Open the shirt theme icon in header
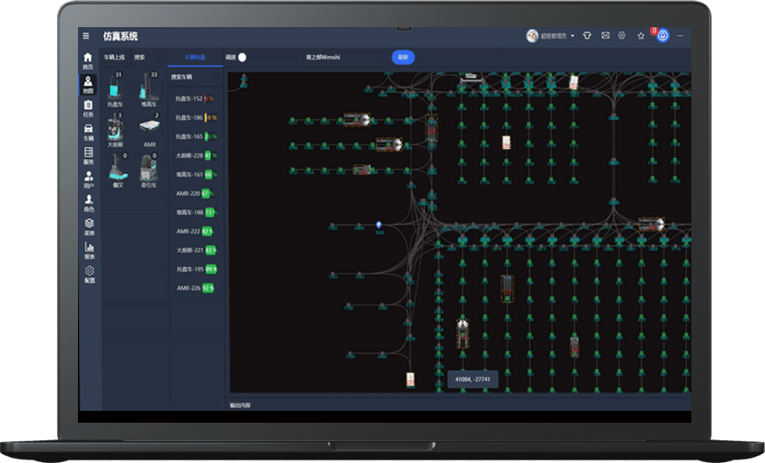 tap(587, 36)
